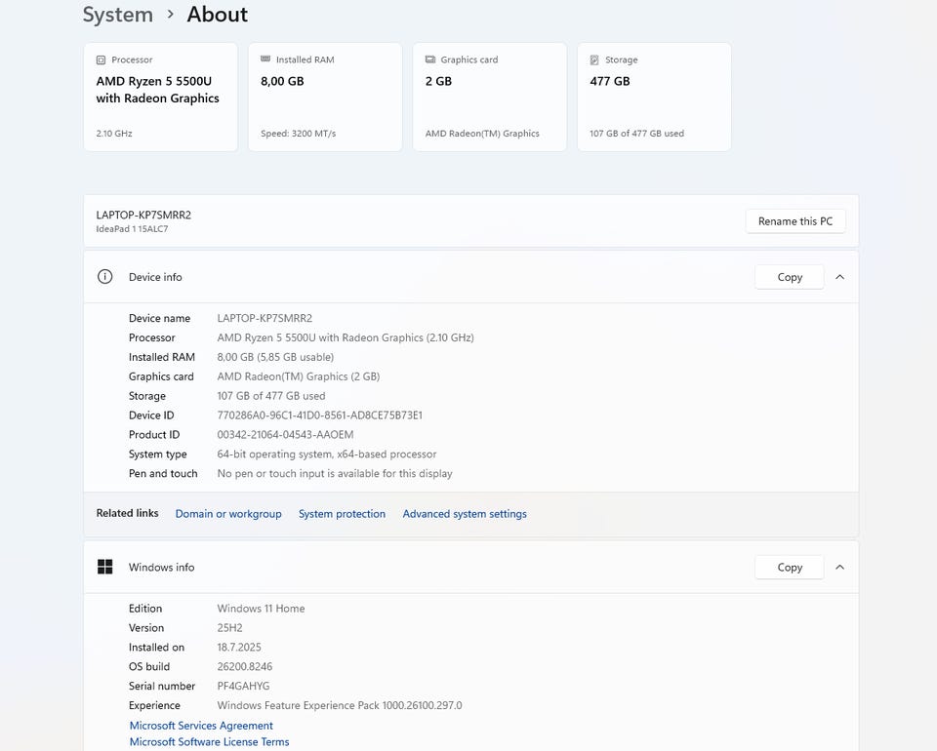This screenshot has width=937, height=751.
Task: Collapse the Windows info section
Action: tap(839, 567)
